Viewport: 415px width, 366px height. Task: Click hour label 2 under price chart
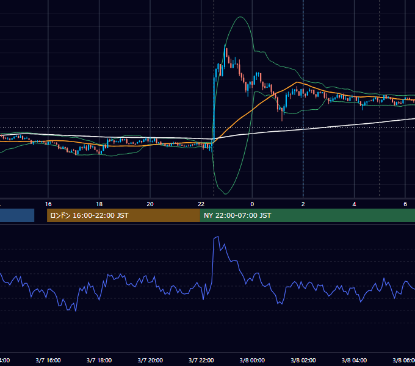point(303,204)
